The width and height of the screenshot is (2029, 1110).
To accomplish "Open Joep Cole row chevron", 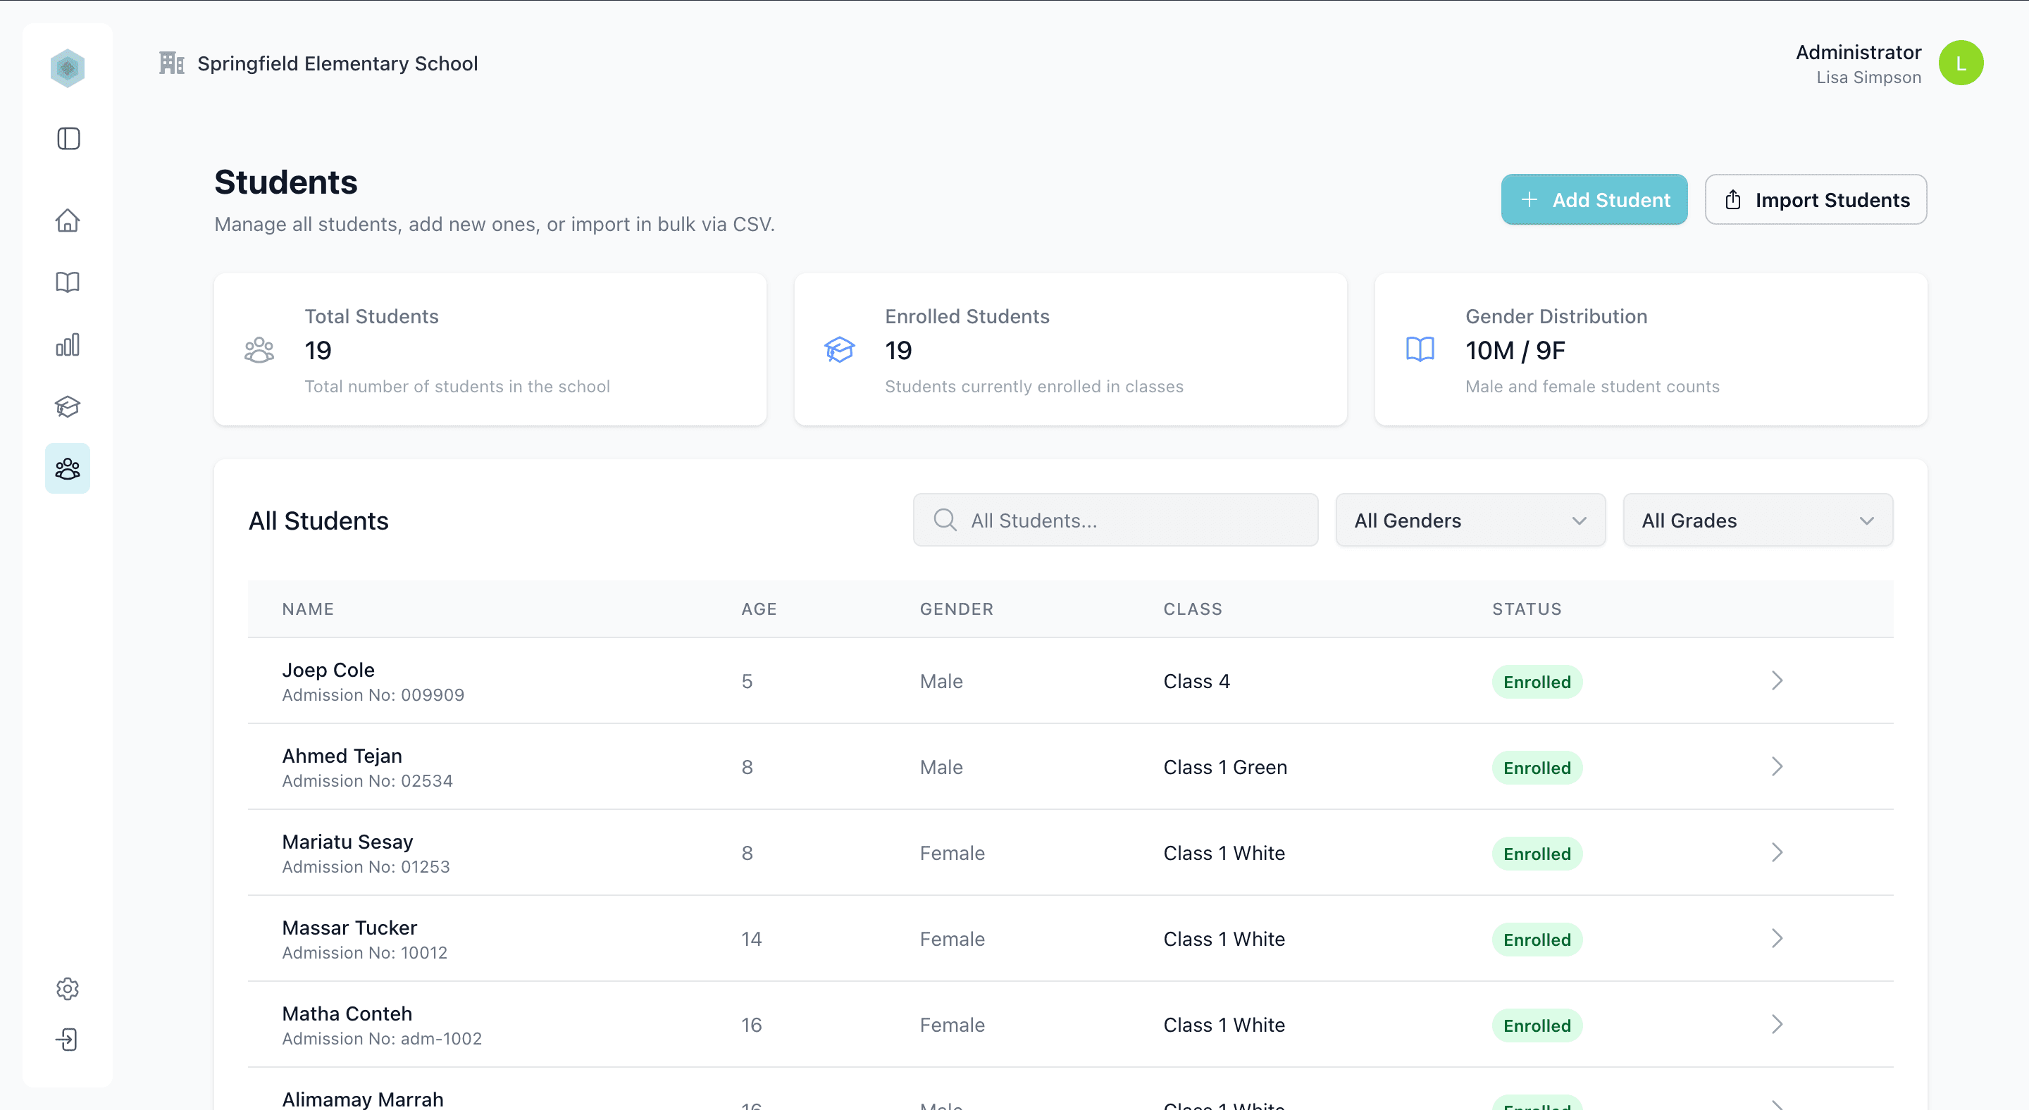I will (1777, 681).
